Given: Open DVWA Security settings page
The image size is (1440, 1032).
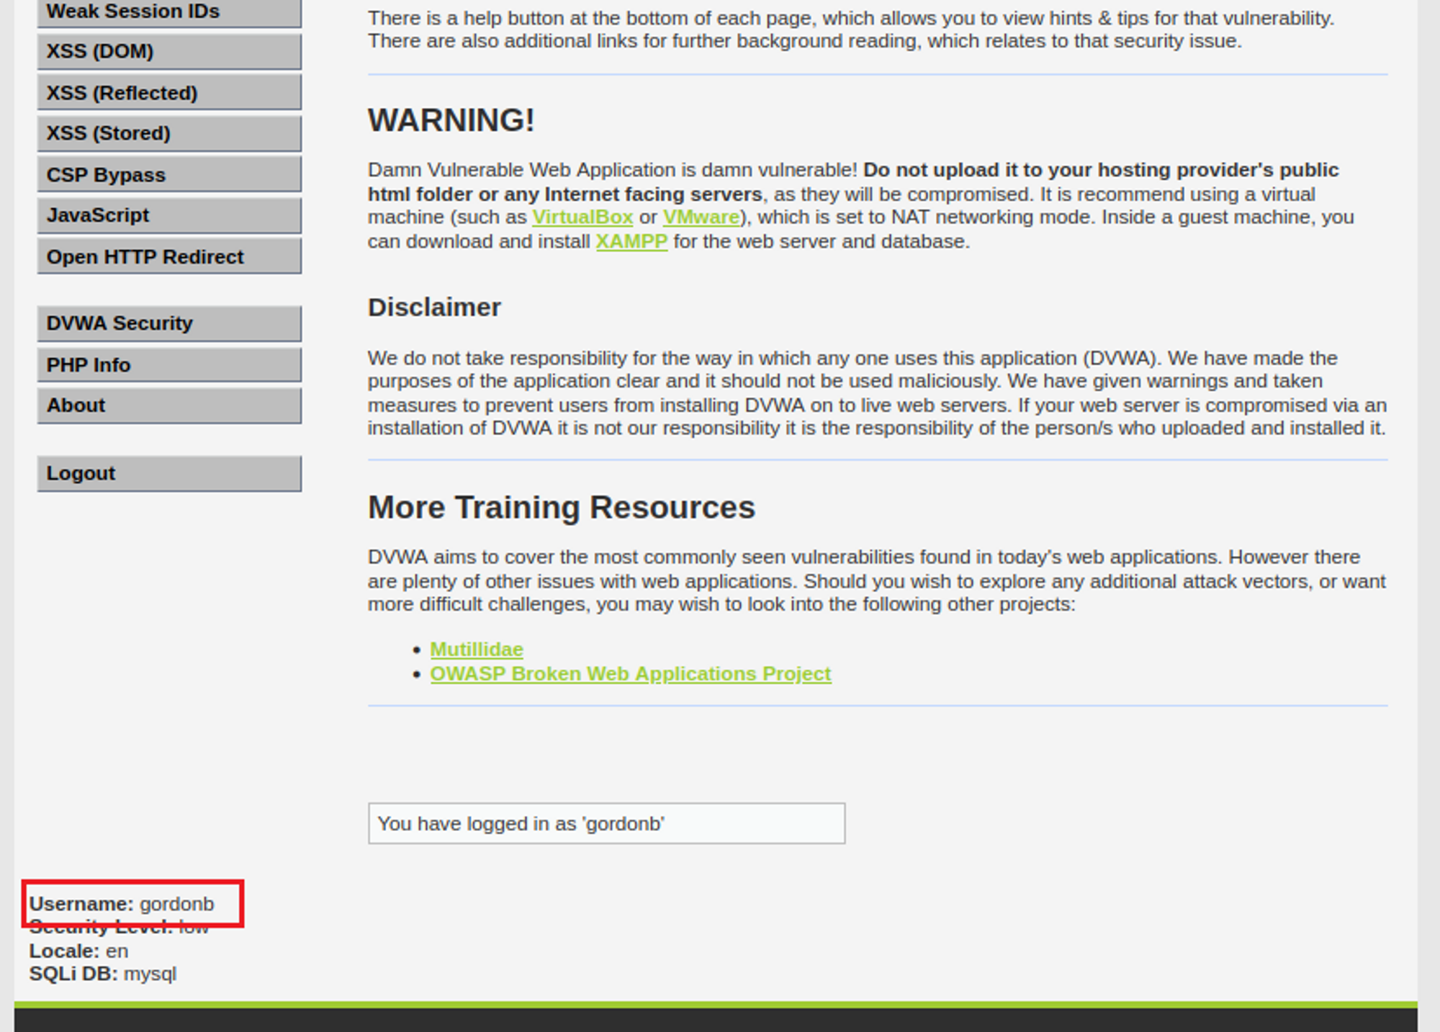Looking at the screenshot, I should pyautogui.click(x=168, y=323).
